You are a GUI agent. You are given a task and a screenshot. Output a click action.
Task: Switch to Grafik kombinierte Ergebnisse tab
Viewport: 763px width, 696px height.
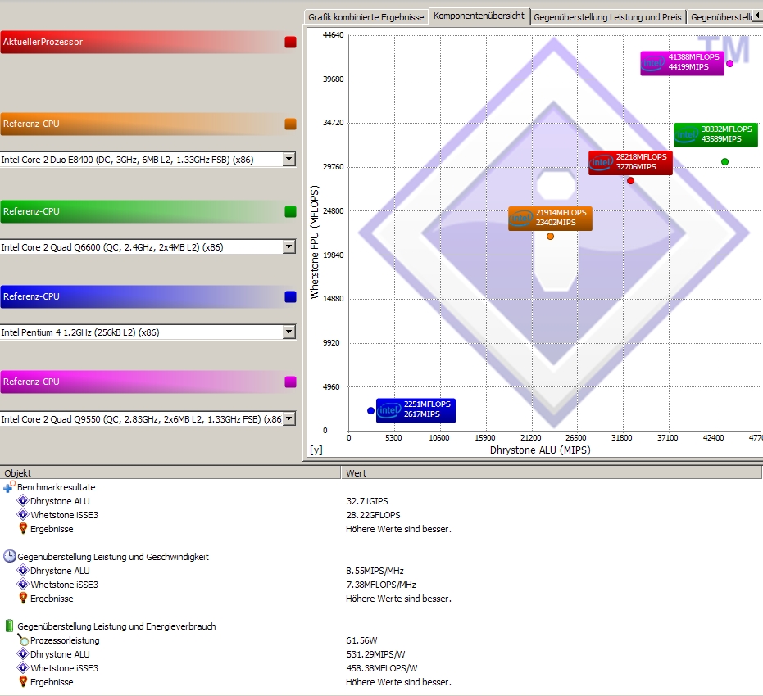pyautogui.click(x=366, y=17)
